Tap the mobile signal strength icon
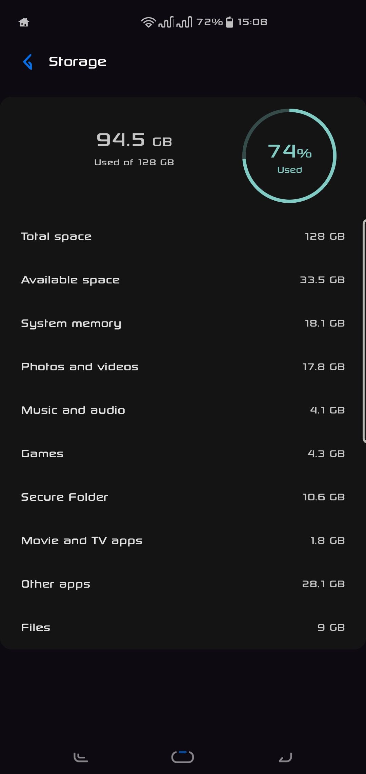 [175, 22]
